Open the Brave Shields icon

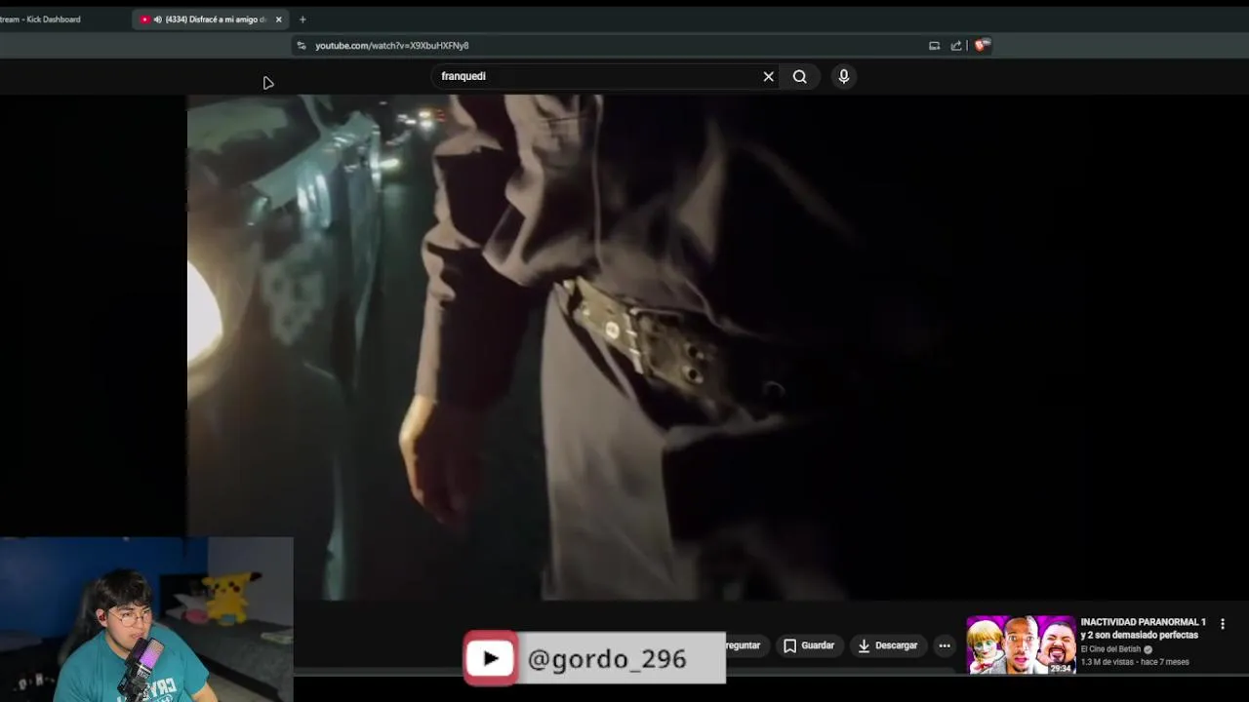982,46
